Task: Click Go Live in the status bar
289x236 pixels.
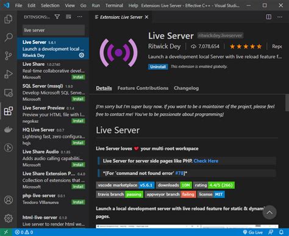Action: (x=253, y=232)
